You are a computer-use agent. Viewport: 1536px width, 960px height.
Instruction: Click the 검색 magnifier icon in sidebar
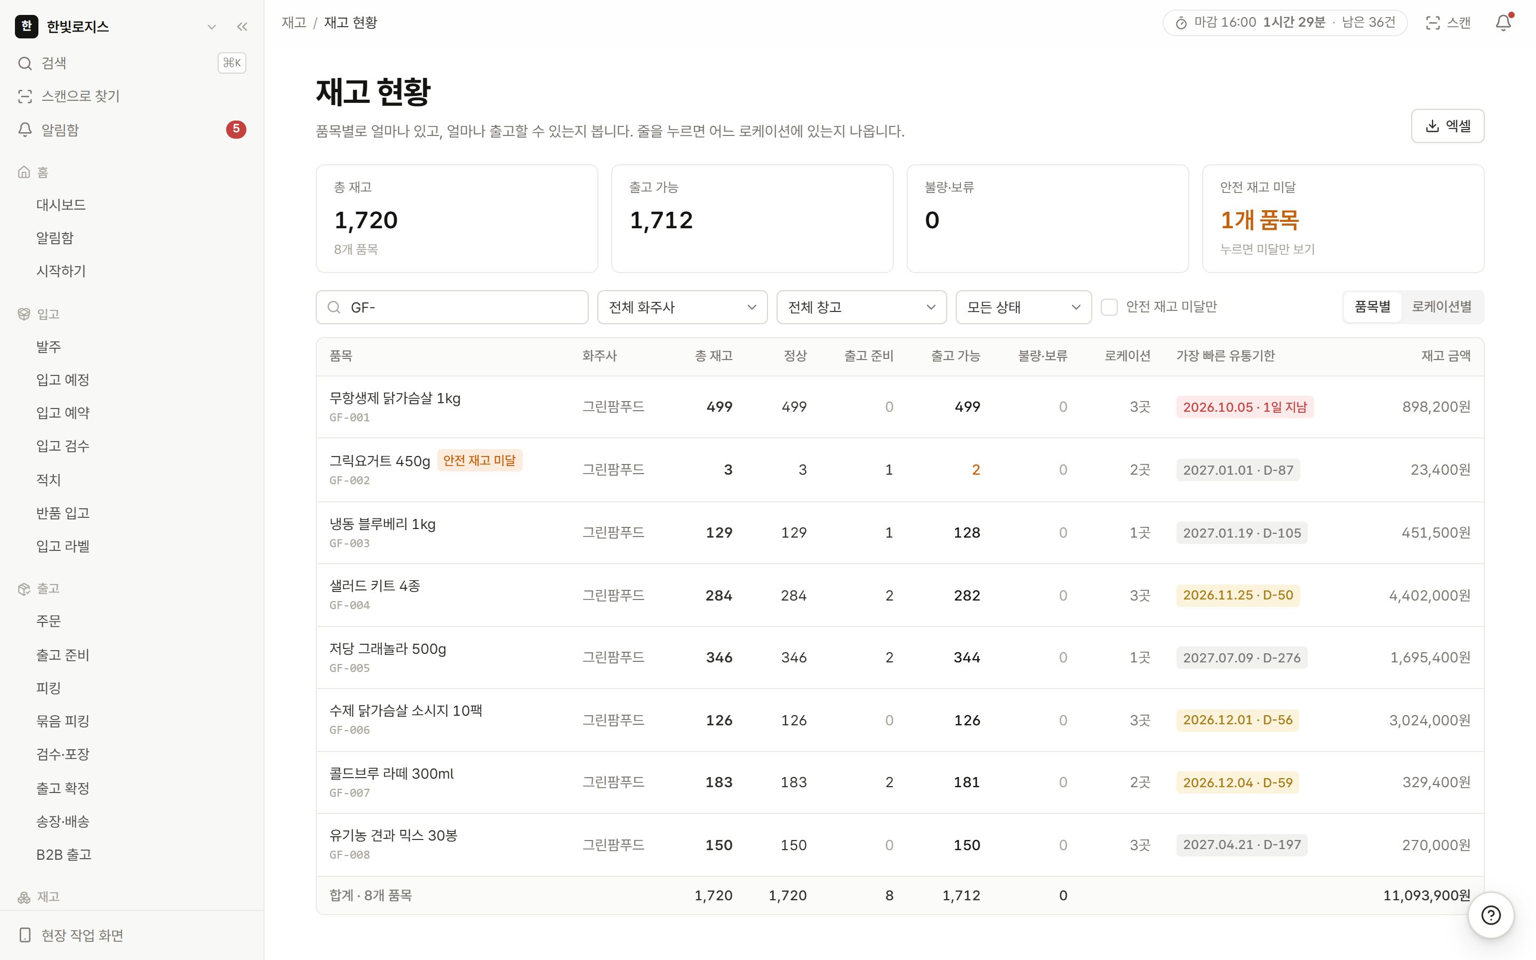click(x=25, y=63)
